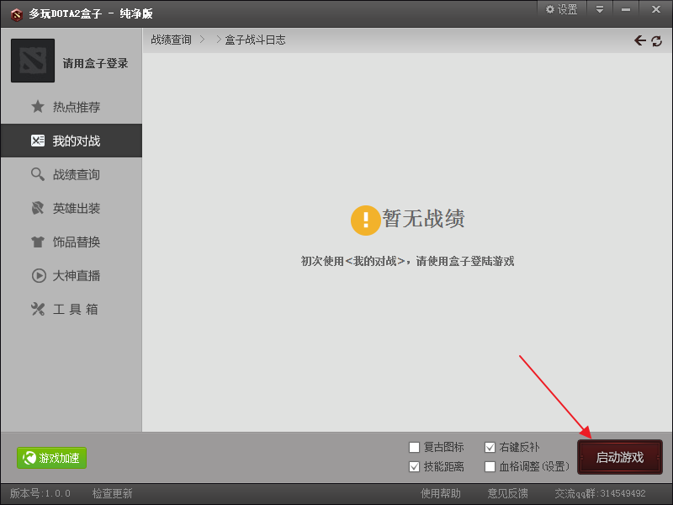Uncheck the 右键反补 checkbox

point(490,447)
